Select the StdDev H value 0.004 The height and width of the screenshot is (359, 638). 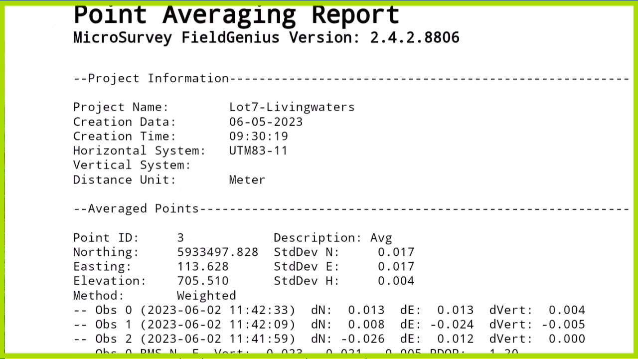396,281
